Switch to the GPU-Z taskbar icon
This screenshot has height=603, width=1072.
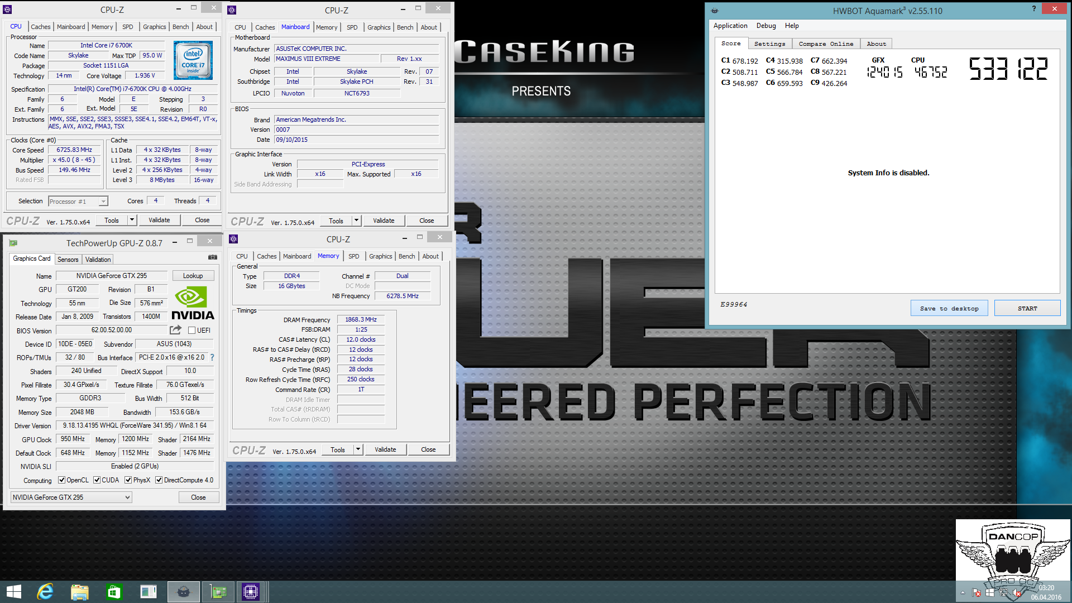tap(218, 592)
